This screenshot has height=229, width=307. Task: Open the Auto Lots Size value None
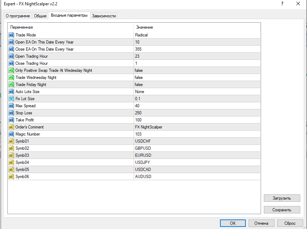click(x=139, y=91)
